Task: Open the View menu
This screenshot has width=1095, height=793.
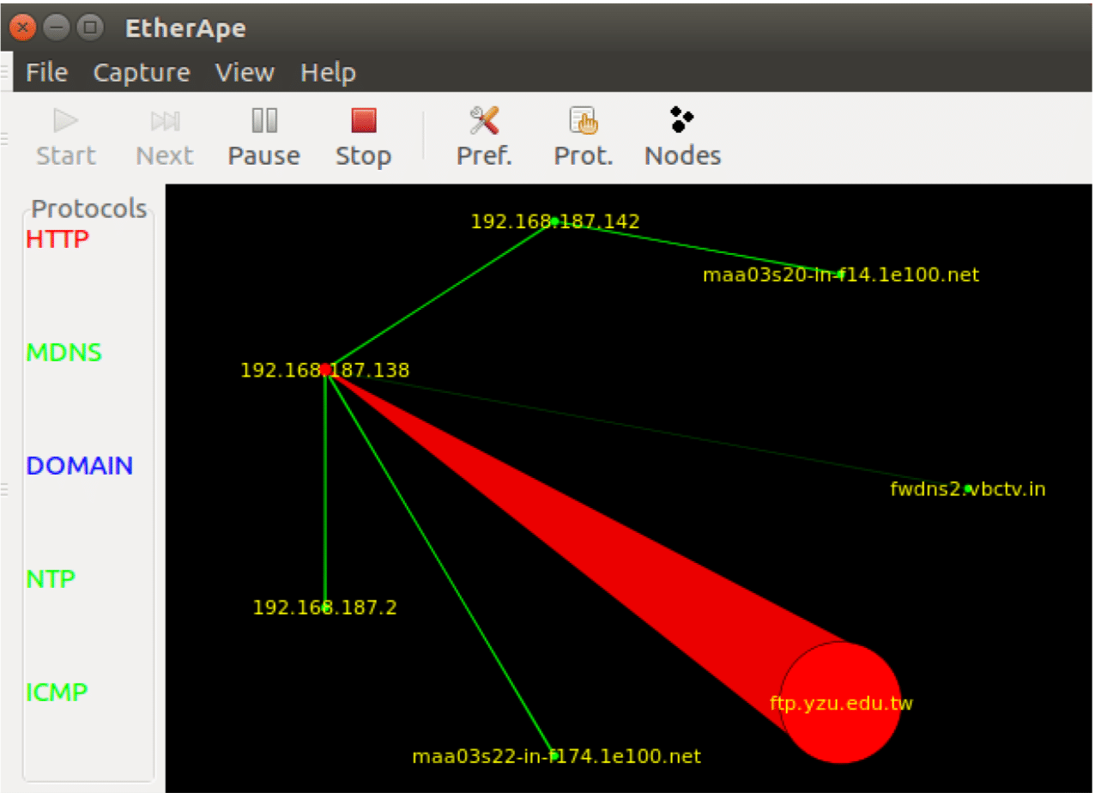Action: point(245,73)
